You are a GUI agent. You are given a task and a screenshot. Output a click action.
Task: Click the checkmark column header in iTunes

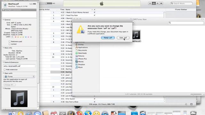94,10
